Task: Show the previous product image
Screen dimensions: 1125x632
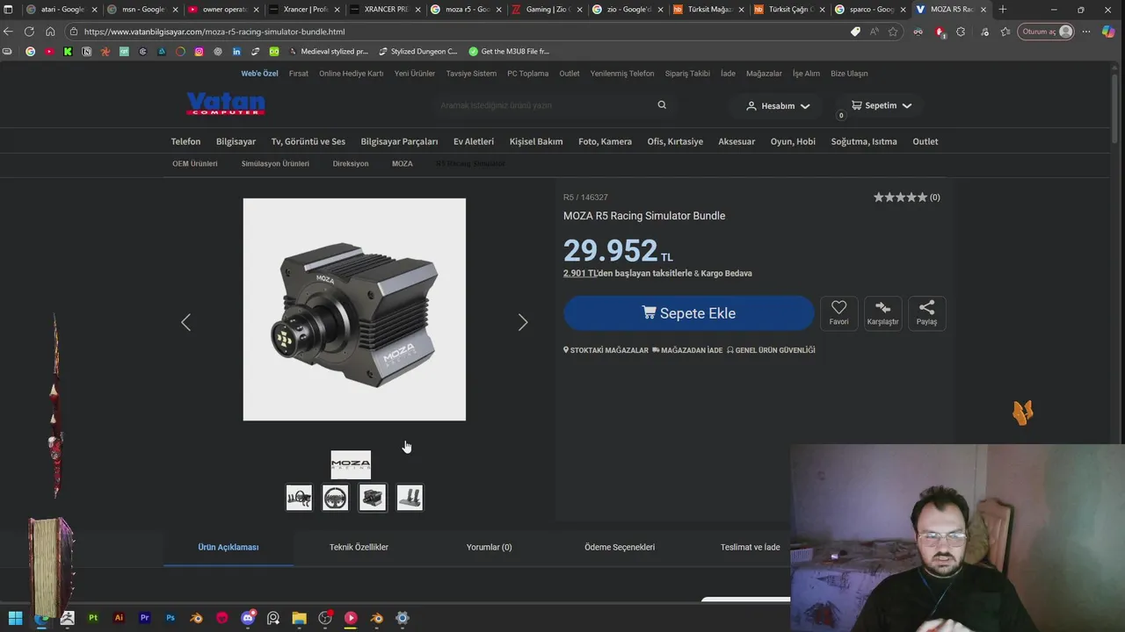Action: tap(185, 323)
